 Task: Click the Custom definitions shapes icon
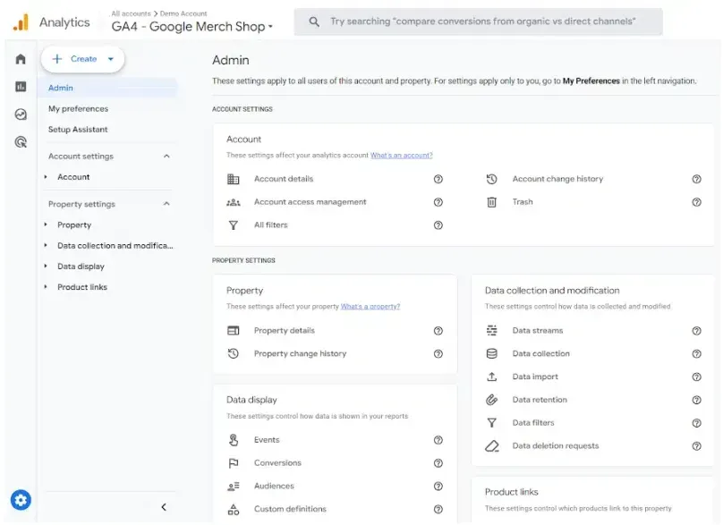pyautogui.click(x=234, y=509)
